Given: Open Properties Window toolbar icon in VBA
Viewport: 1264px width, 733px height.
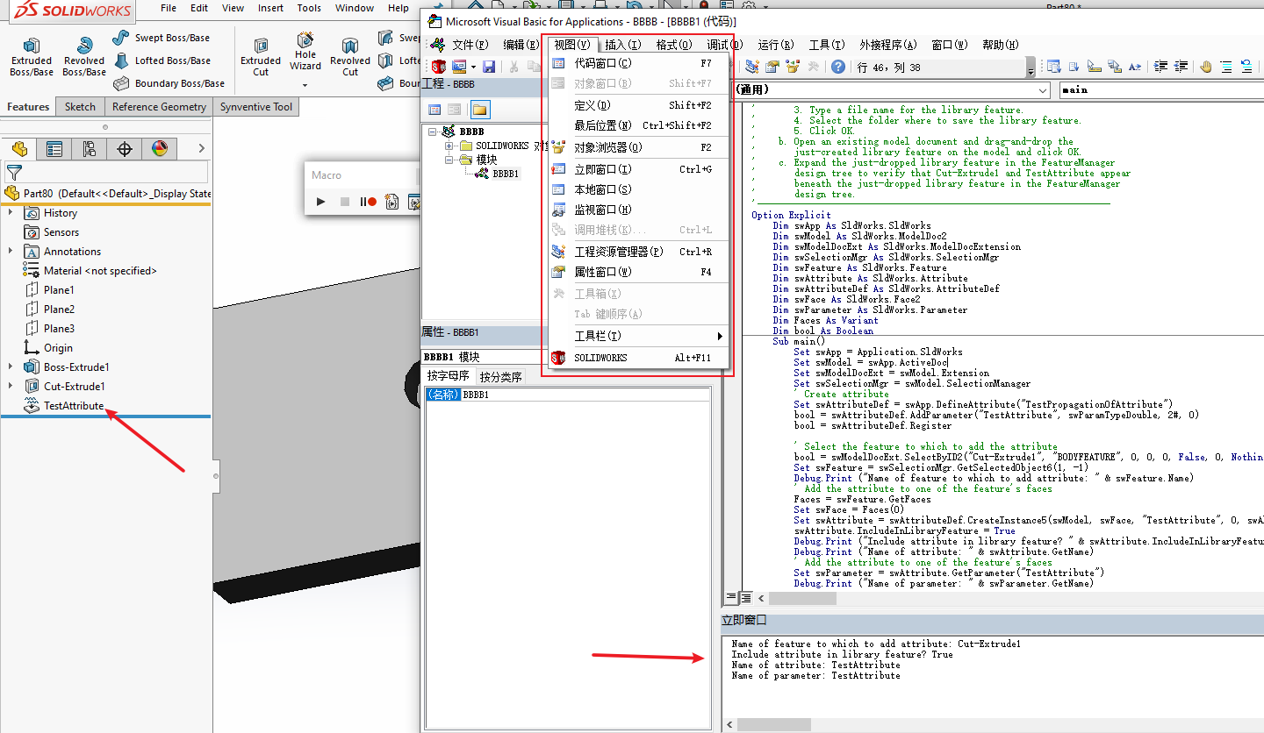Looking at the screenshot, I should pos(772,67).
